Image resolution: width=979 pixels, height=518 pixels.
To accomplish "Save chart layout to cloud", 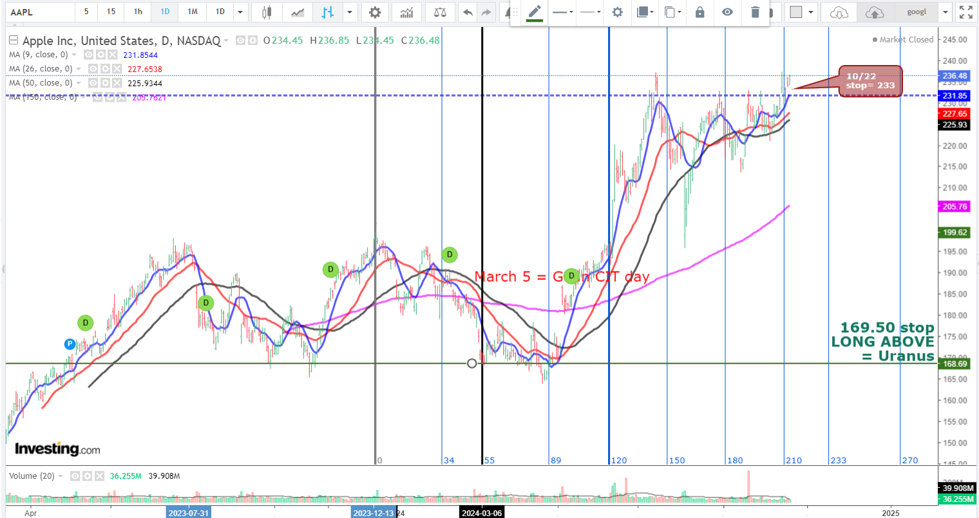I will pyautogui.click(x=875, y=12).
